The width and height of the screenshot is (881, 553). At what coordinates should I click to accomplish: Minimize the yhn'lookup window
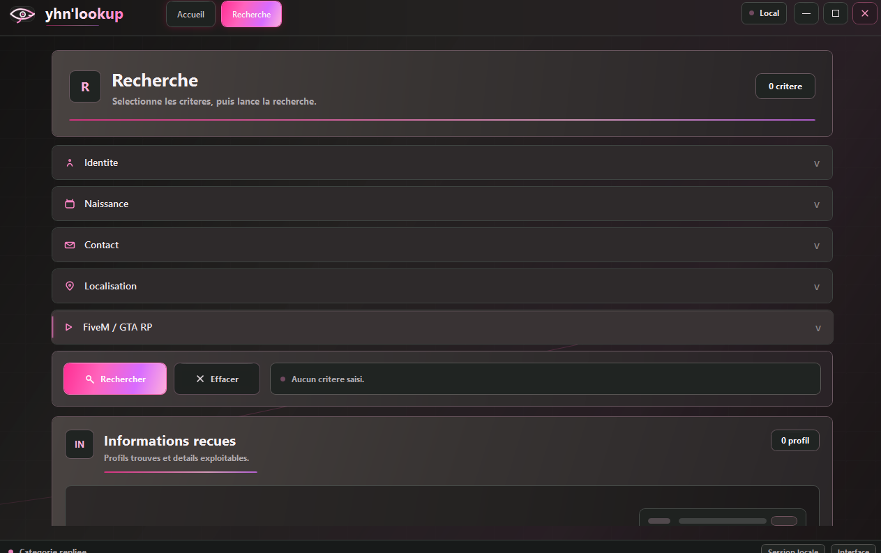[806, 13]
